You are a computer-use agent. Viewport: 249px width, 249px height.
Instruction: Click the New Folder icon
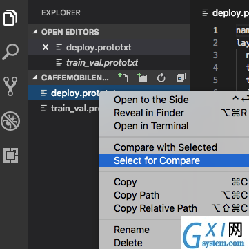click(142, 77)
